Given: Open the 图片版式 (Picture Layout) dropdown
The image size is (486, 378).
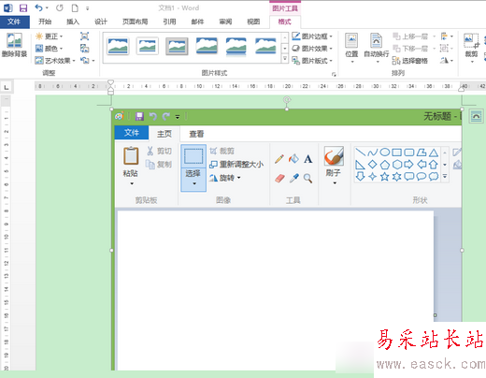Looking at the screenshot, I should pyautogui.click(x=312, y=61).
